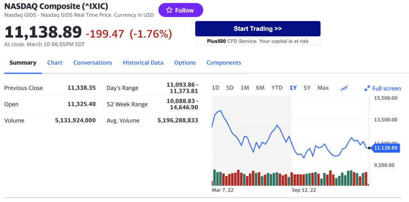This screenshot has height=202, width=409.
Task: Click the change value -199.47
Action: (105, 34)
